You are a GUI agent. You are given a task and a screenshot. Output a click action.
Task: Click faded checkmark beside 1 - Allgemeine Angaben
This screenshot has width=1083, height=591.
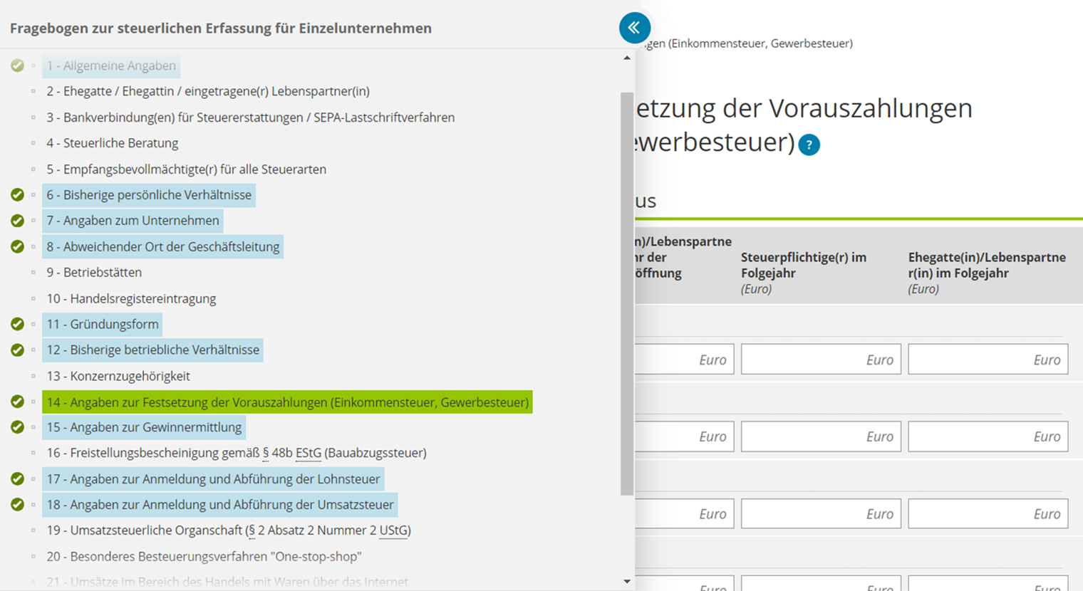pos(18,66)
